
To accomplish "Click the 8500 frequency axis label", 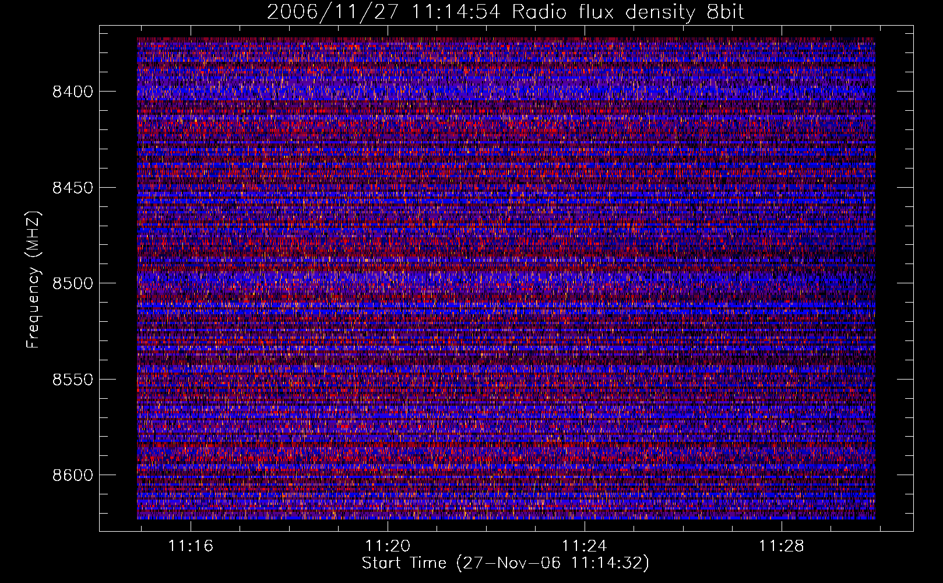I will coord(73,283).
